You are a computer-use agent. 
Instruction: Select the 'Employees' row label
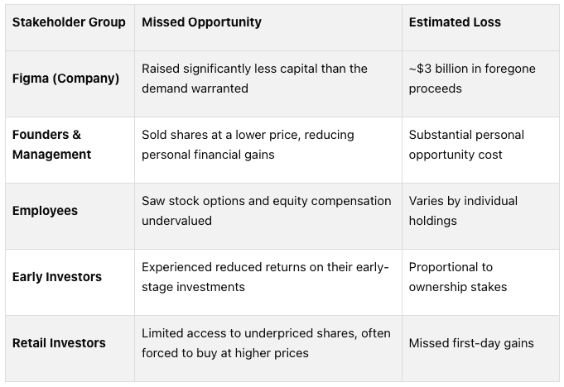click(45, 211)
